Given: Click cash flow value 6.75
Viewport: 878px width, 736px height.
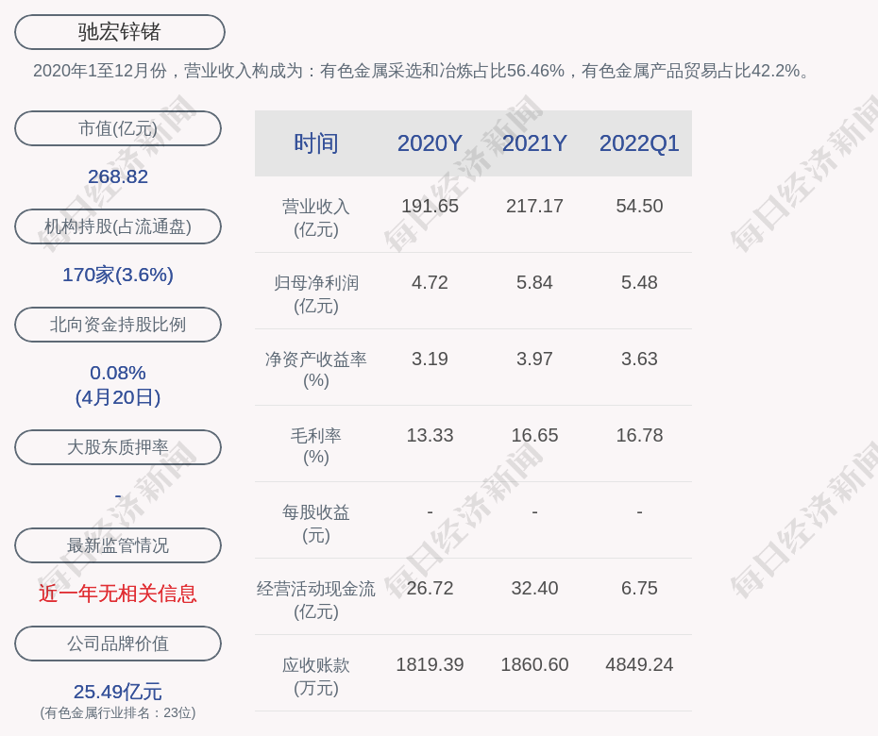Looking at the screenshot, I should (x=639, y=588).
